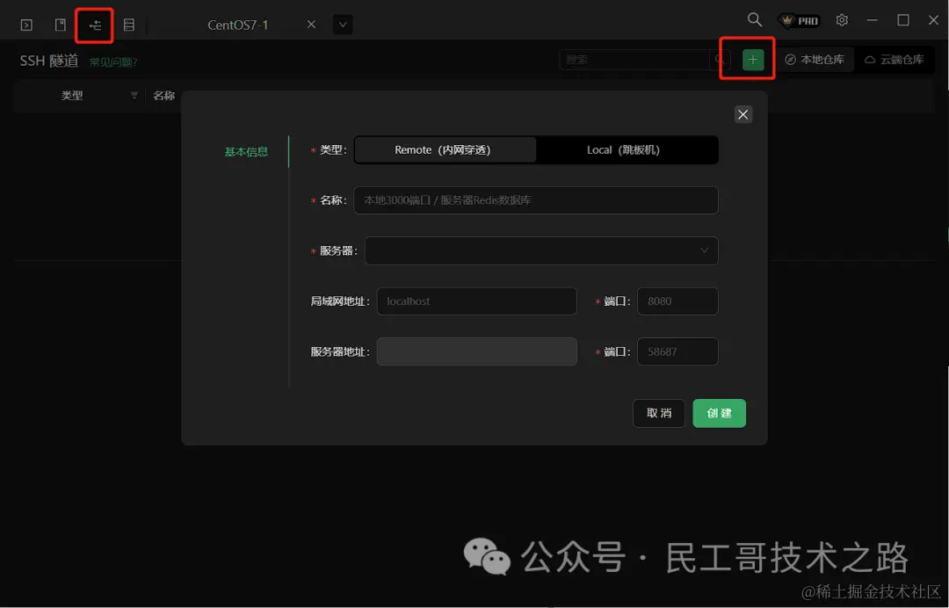The width and height of the screenshot is (949, 608).
Task: Click the server list icon beside the tunnel icon
Action: tap(128, 25)
